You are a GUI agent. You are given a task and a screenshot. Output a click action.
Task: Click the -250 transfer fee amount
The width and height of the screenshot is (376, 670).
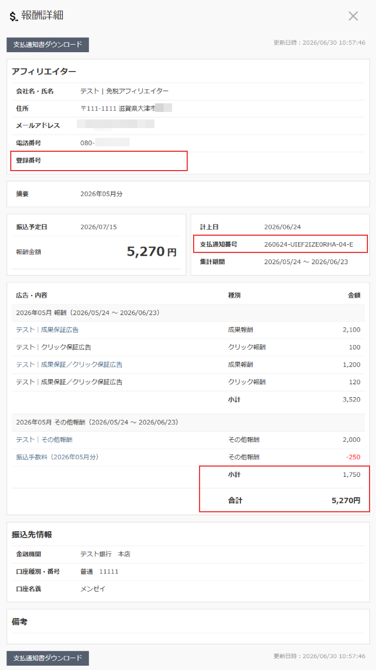tap(353, 457)
